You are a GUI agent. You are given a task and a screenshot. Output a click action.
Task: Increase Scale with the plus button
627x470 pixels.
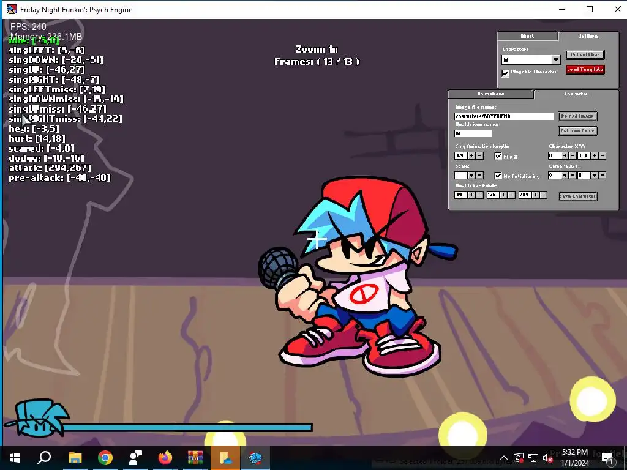472,176
